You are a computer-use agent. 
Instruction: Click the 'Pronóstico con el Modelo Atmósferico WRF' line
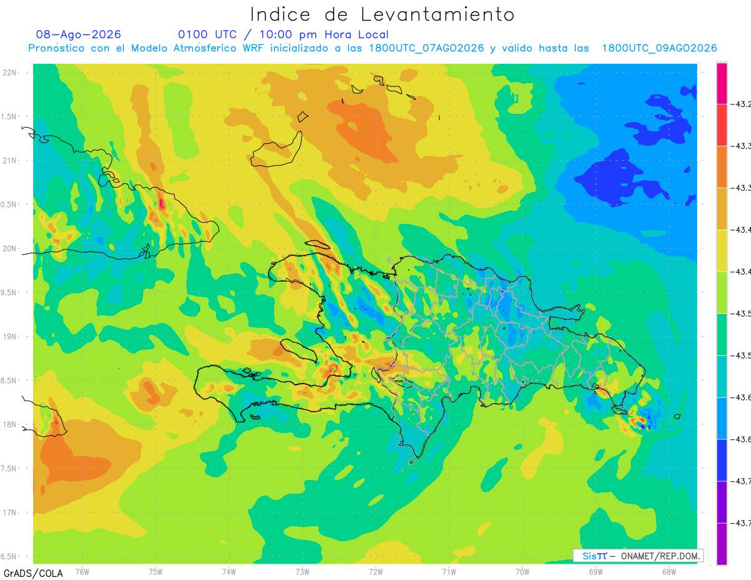[372, 48]
